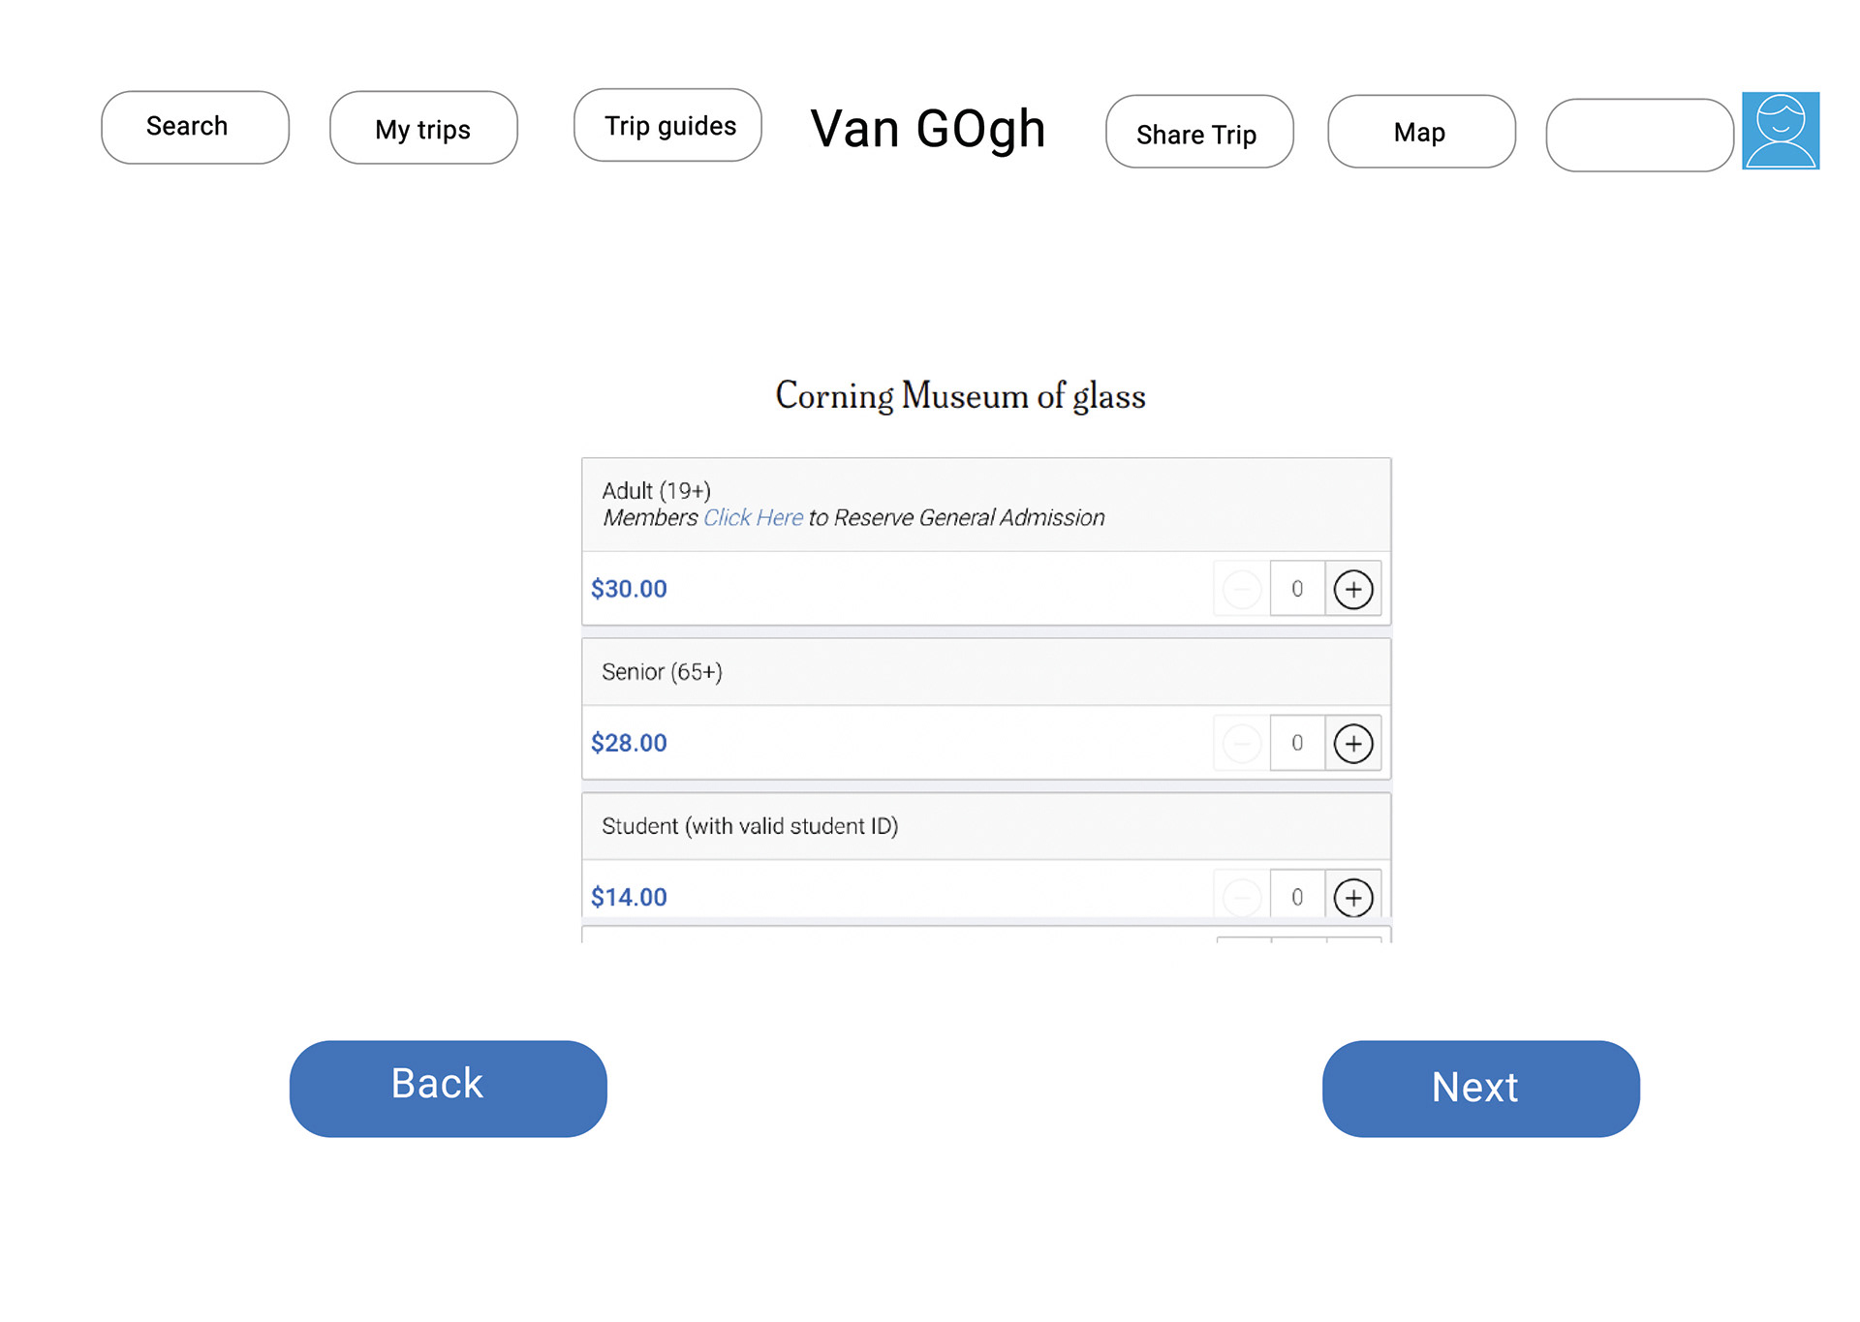The image size is (1860, 1322).
Task: Go to My trips
Action: click(x=423, y=128)
